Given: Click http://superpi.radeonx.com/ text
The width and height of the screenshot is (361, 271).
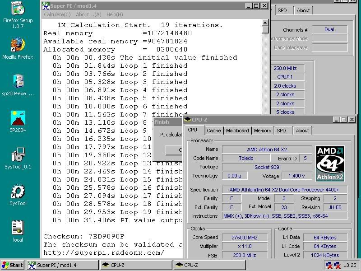Looking at the screenshot, I should (104, 253).
